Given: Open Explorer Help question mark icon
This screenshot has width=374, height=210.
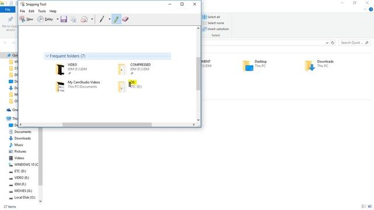Looking at the screenshot, I should (x=371, y=9).
